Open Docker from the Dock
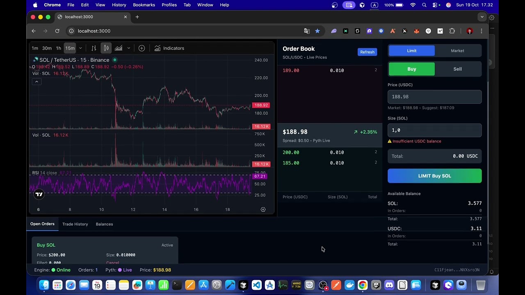Image resolution: width=525 pixels, height=295 pixels. (349, 285)
